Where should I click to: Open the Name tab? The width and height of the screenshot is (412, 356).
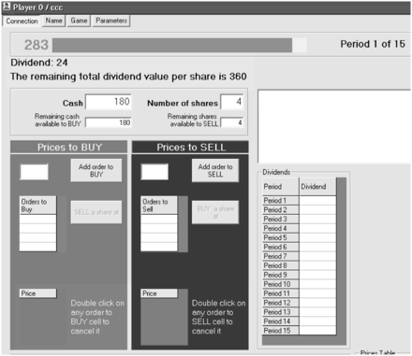point(53,21)
